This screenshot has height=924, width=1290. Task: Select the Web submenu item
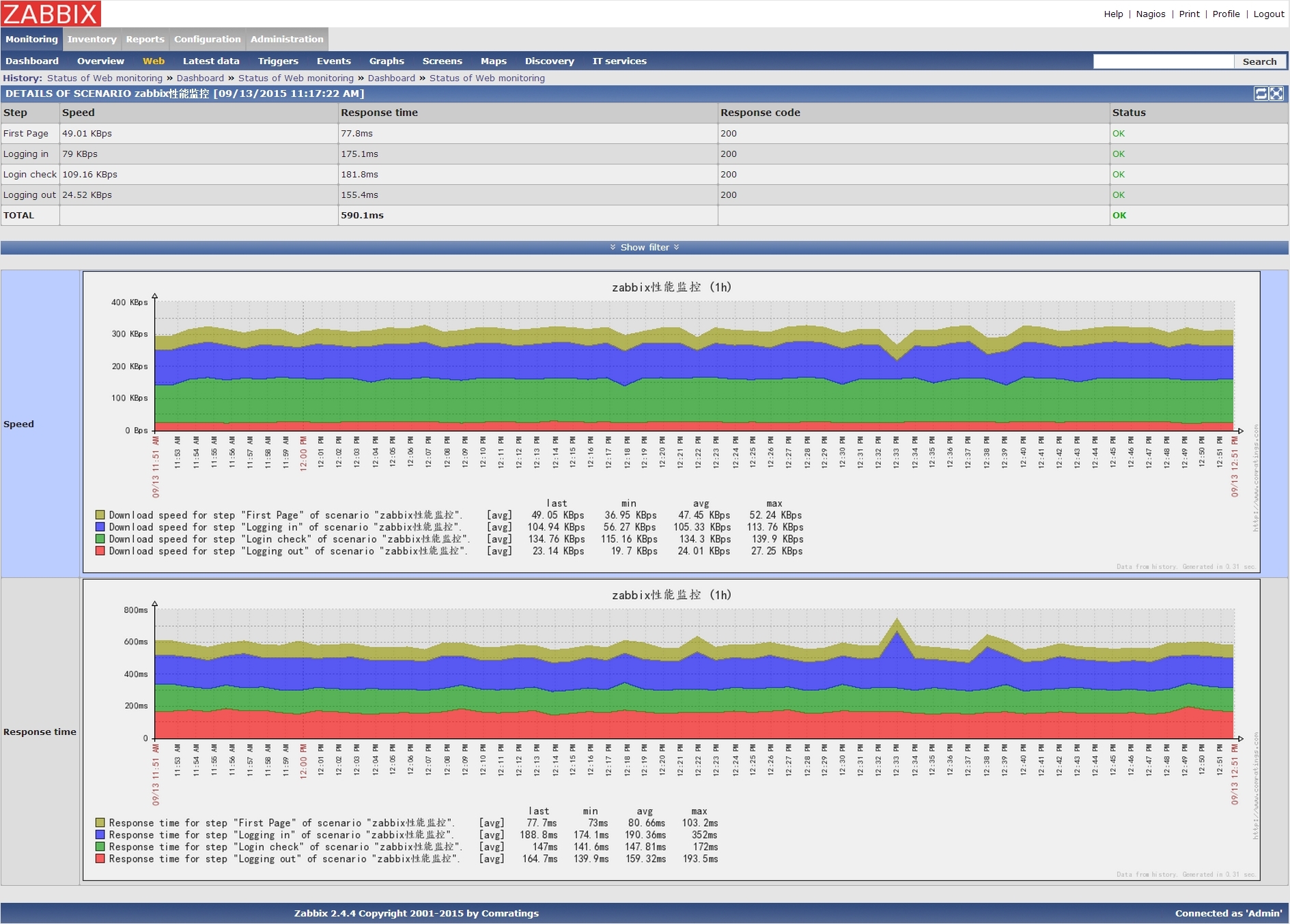pos(154,61)
